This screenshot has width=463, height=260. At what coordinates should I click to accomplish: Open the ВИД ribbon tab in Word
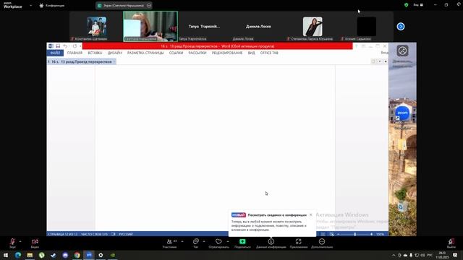click(251, 53)
